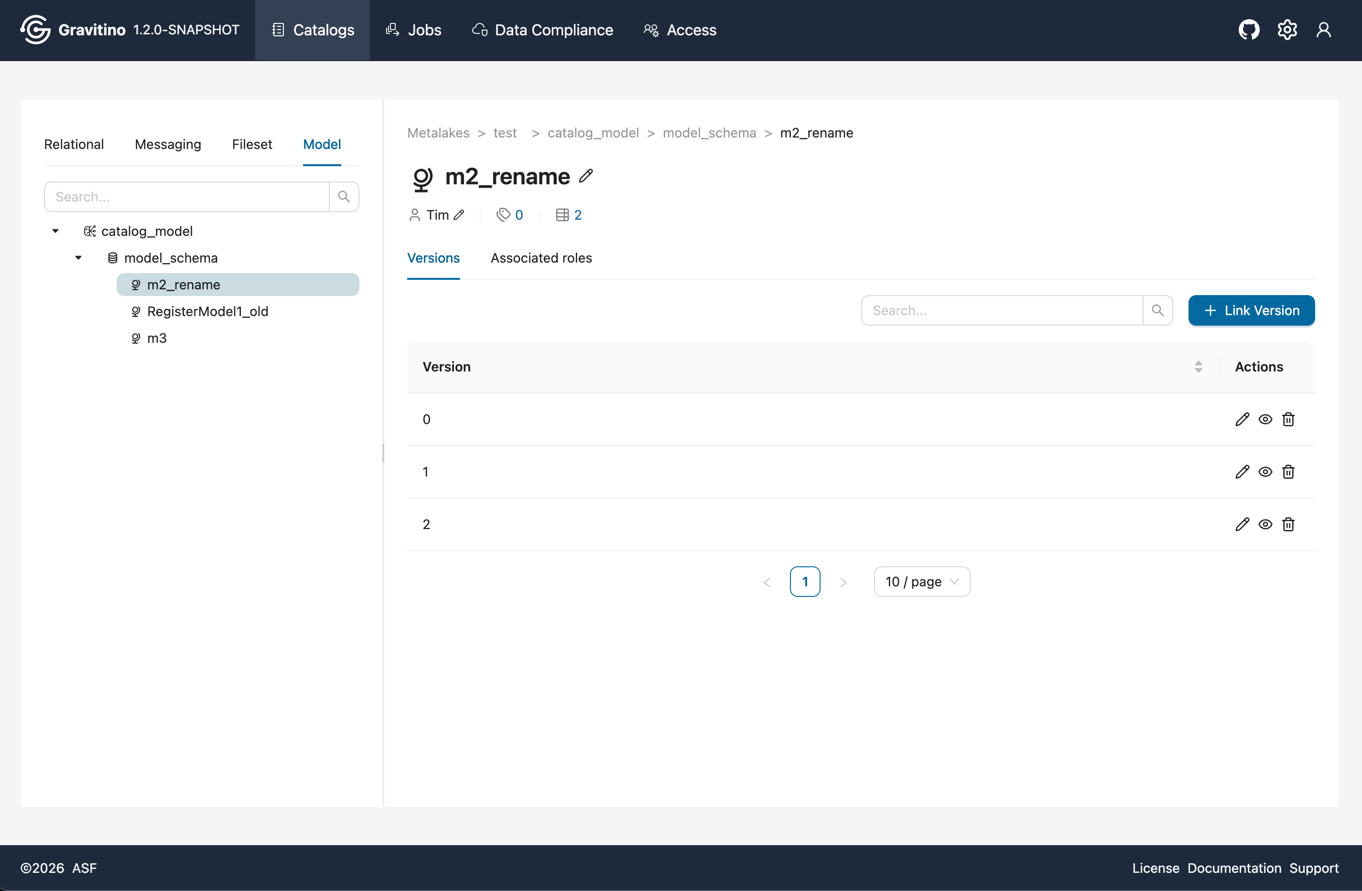This screenshot has width=1362, height=891.
Task: Click search icon in versions search box
Action: click(1157, 310)
